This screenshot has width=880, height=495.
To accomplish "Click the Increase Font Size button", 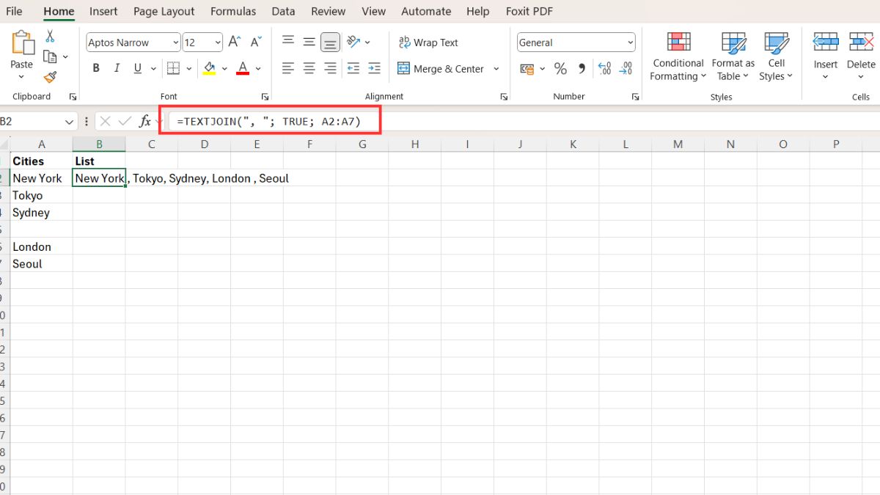I will pyautogui.click(x=233, y=42).
